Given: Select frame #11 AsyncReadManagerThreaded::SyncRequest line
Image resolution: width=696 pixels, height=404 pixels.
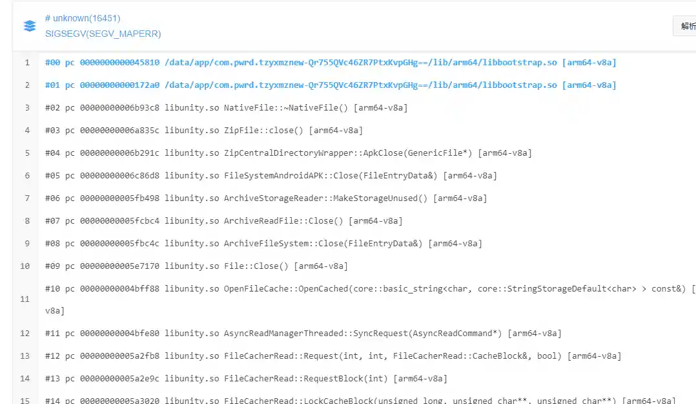Looking at the screenshot, I should [303, 334].
